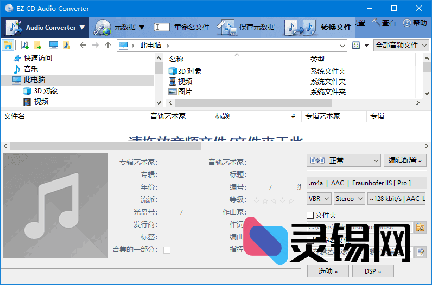
Task: Open the .m4a AAC format selector
Action: click(x=367, y=183)
